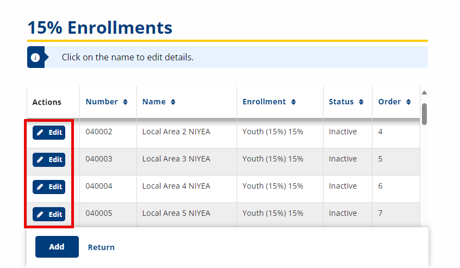
Task: Toggle the Order column sort arrows
Action: coord(408,102)
